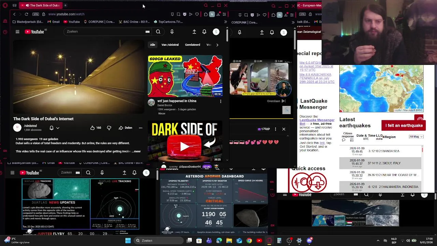Click the search magnifier in the 3I/ATLAS YouTube window
The height and width of the screenshot is (246, 437).
click(x=88, y=173)
